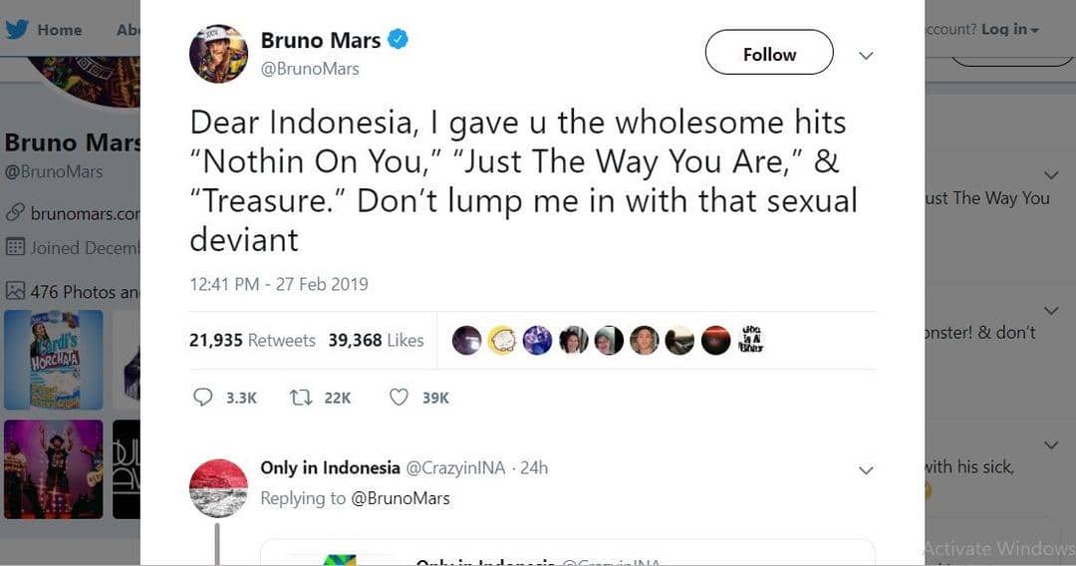Open the @BrunoMars handle link
The width and height of the screenshot is (1076, 566).
pos(310,69)
